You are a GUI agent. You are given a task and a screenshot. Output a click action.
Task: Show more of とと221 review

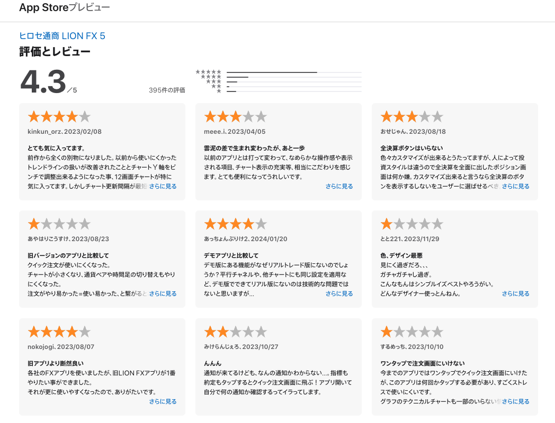point(515,293)
